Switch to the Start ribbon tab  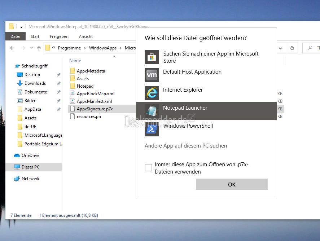point(35,36)
